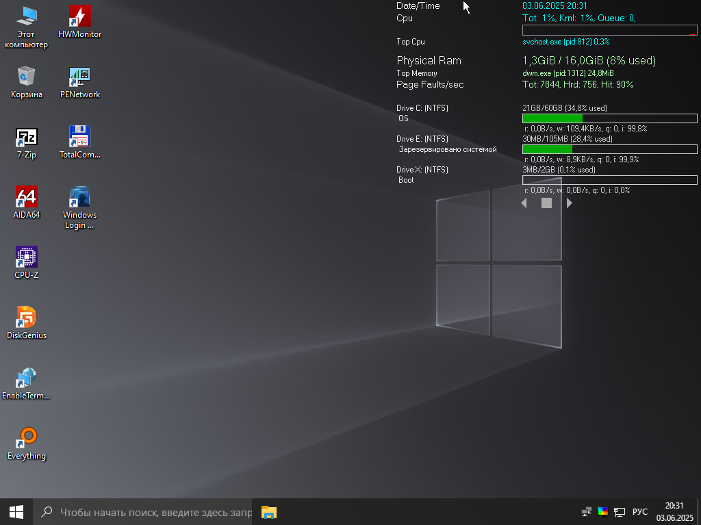Open the taskbar clock and date

tap(674, 511)
